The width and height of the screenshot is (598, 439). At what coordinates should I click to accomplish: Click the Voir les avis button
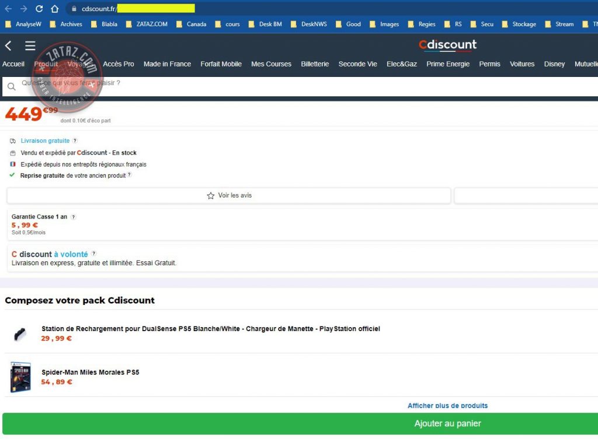[x=229, y=195]
